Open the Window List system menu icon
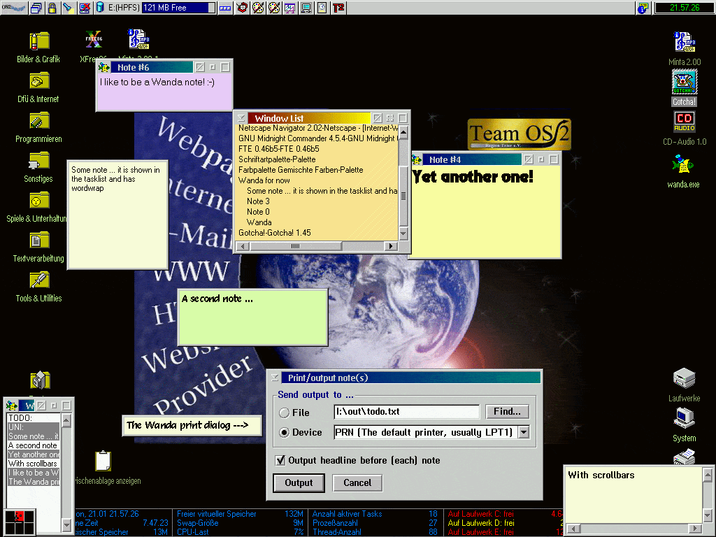The width and height of the screenshot is (716, 537). [x=241, y=118]
